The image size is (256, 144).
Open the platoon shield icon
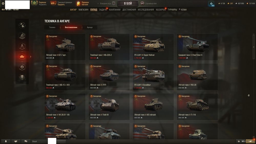click(114, 3)
